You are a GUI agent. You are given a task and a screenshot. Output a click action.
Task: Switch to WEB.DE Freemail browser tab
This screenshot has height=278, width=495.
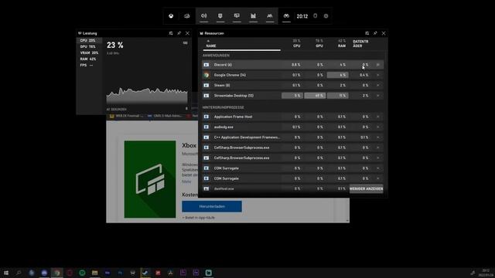click(127, 116)
